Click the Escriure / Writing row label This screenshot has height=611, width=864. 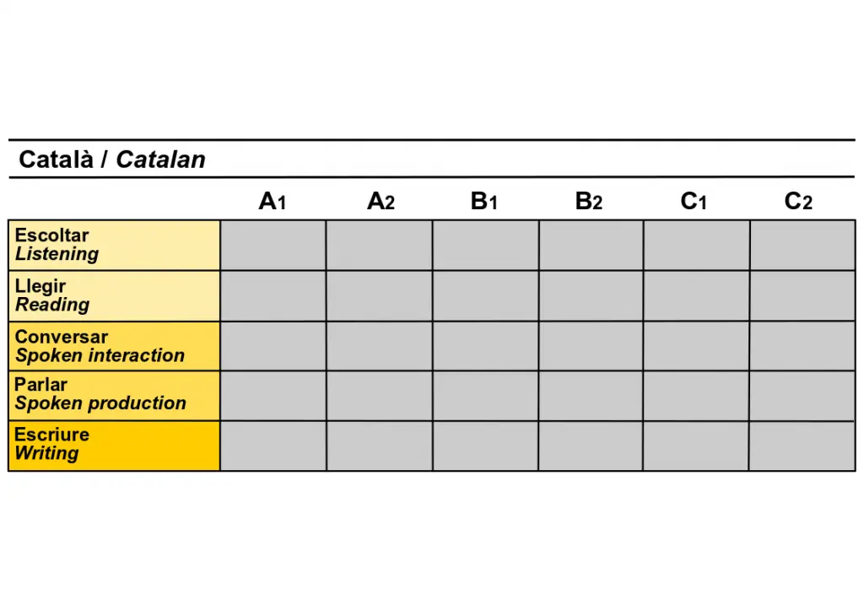tap(114, 446)
